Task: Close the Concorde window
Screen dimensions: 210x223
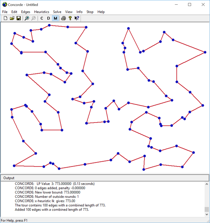Action: point(203,5)
